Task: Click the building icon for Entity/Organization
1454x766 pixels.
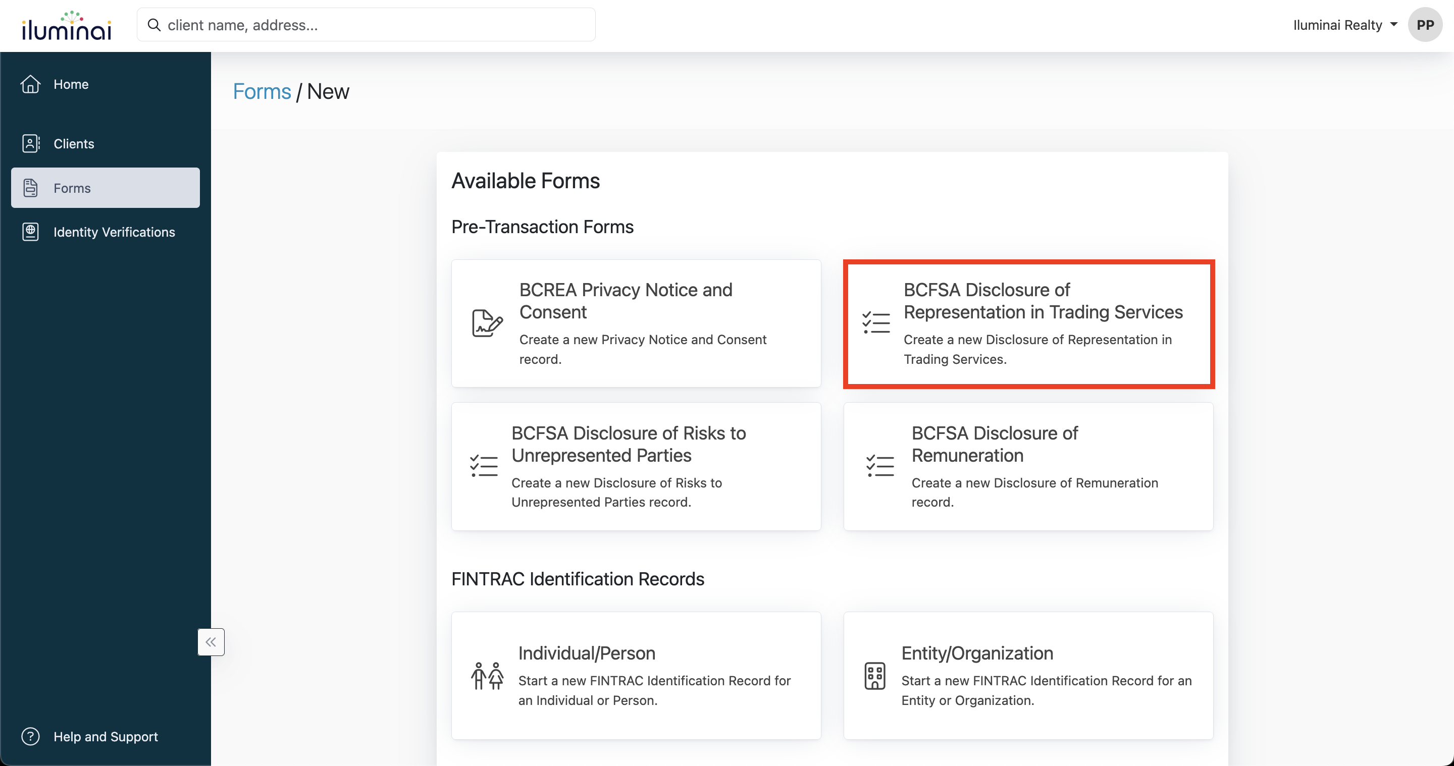Action: (x=875, y=676)
